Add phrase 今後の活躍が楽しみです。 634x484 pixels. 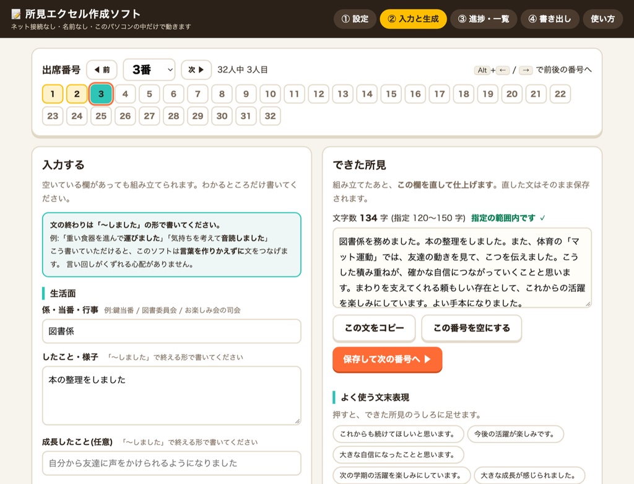tap(516, 434)
